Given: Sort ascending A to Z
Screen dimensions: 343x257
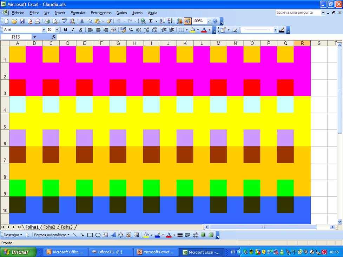Looking at the screenshot, I should tap(162, 21).
